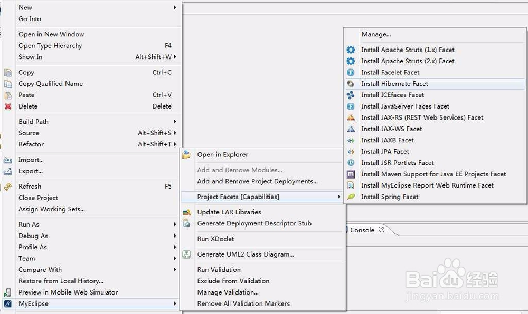Expand the Team submenu arrow
The width and height of the screenshot is (528, 314).
tap(175, 258)
